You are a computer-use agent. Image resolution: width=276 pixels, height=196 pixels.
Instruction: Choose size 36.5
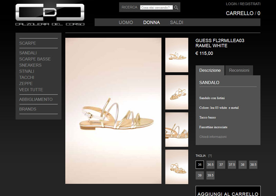click(x=210, y=165)
